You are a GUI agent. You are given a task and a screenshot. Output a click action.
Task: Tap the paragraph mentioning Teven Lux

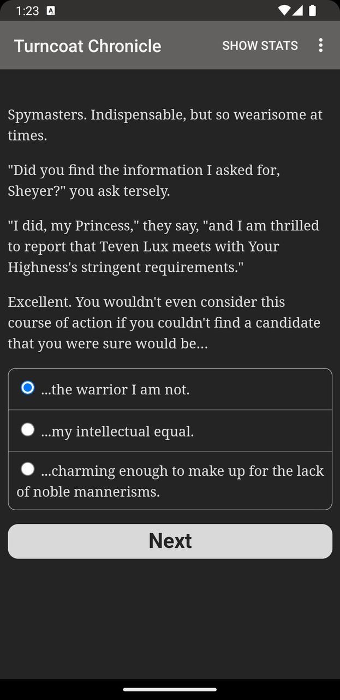tap(164, 246)
